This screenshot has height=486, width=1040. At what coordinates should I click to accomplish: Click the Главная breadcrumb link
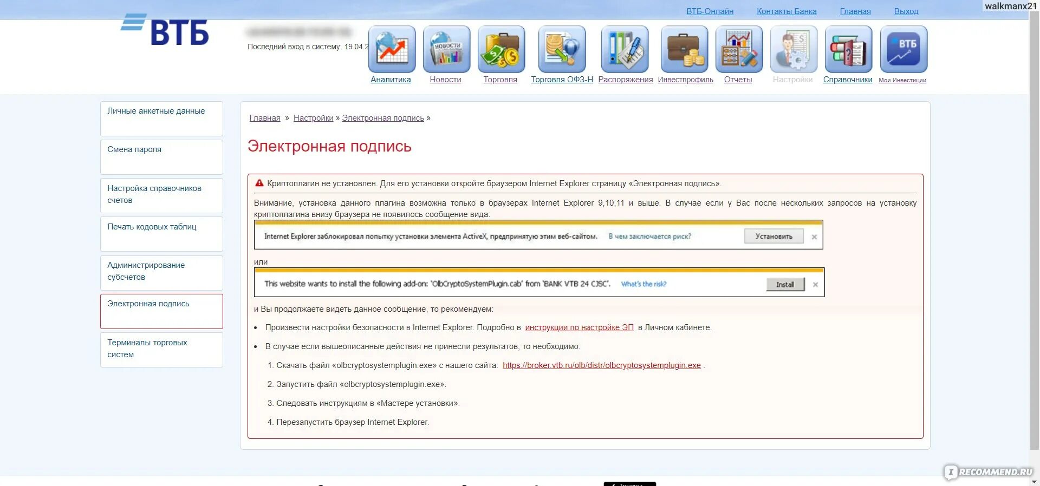265,118
